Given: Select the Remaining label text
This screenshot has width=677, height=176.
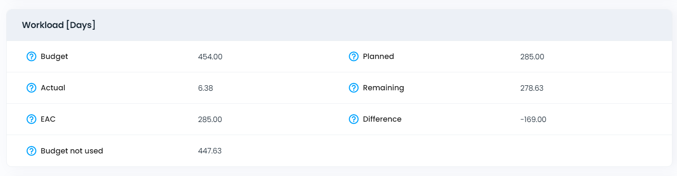Looking at the screenshot, I should tap(383, 88).
